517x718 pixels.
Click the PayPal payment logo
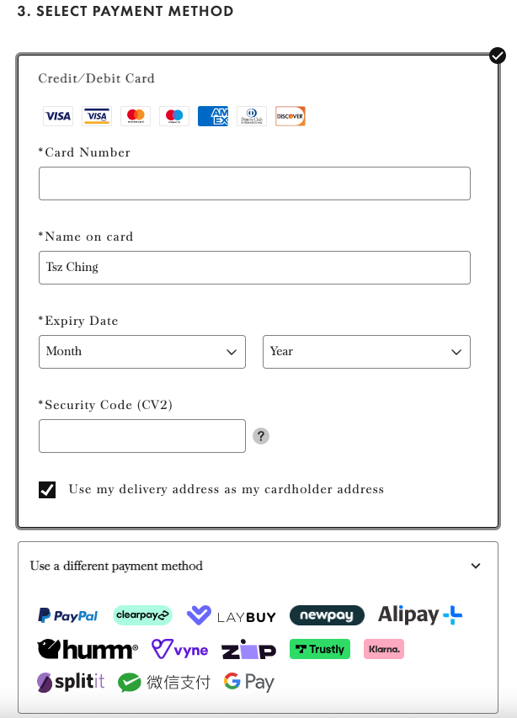(67, 615)
